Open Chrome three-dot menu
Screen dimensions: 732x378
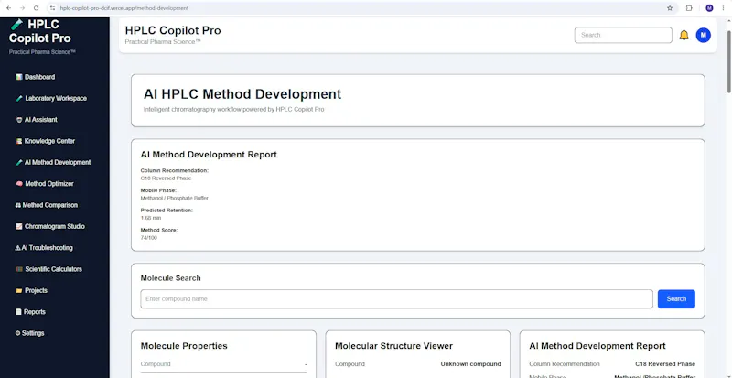722,8
